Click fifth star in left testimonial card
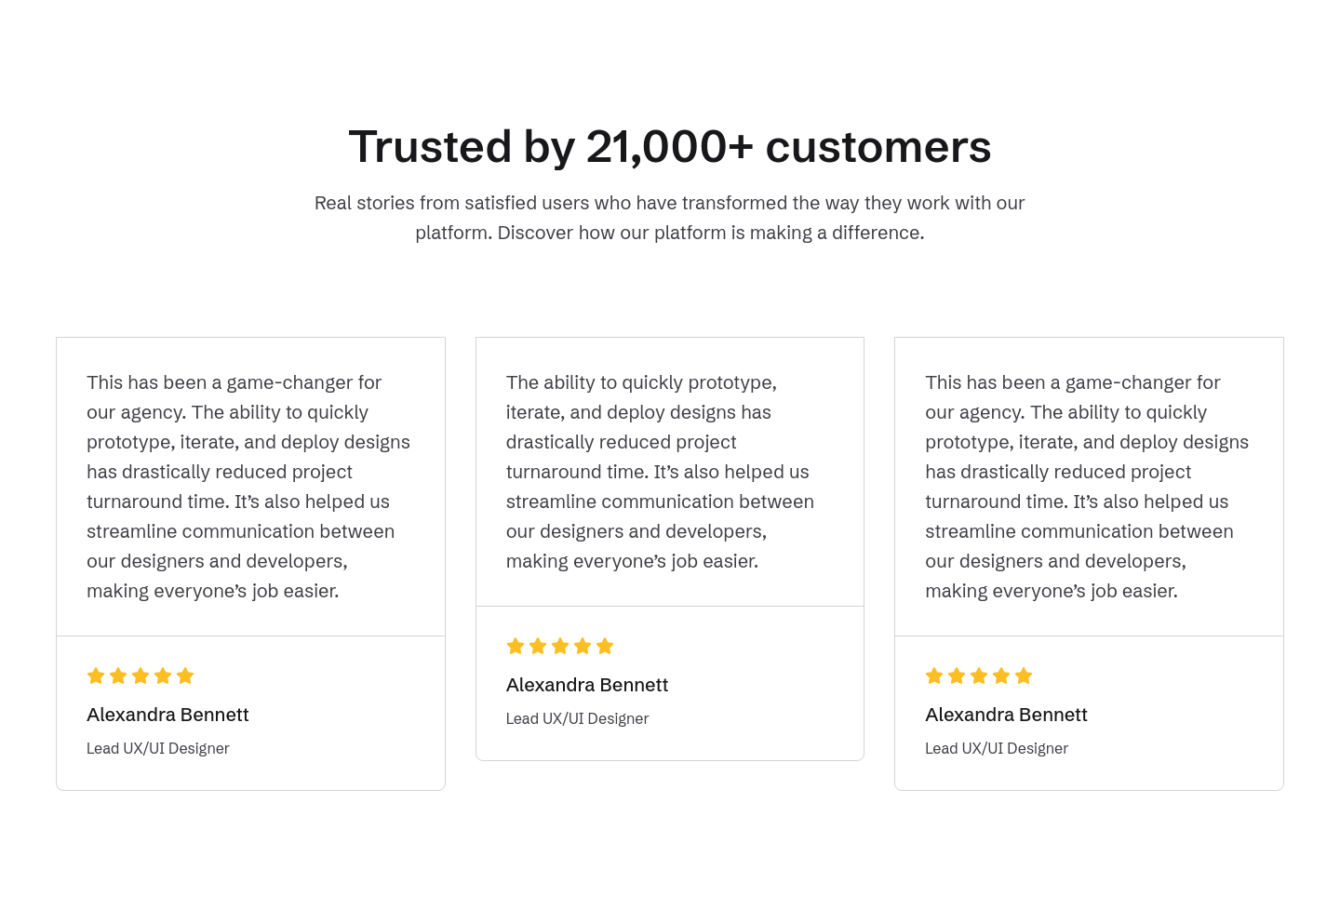This screenshot has width=1340, height=910. (185, 676)
